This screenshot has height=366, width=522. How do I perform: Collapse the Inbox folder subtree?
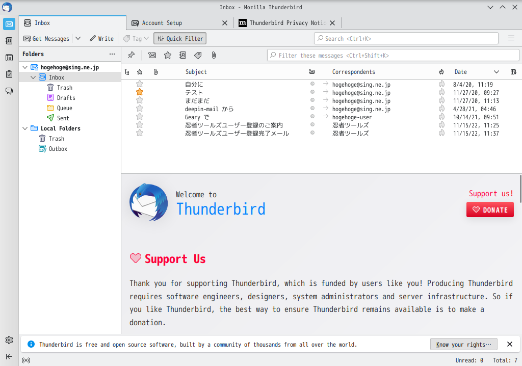coord(33,77)
